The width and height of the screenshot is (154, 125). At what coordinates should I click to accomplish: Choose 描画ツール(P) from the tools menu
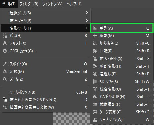pyautogui.click(x=46, y=21)
